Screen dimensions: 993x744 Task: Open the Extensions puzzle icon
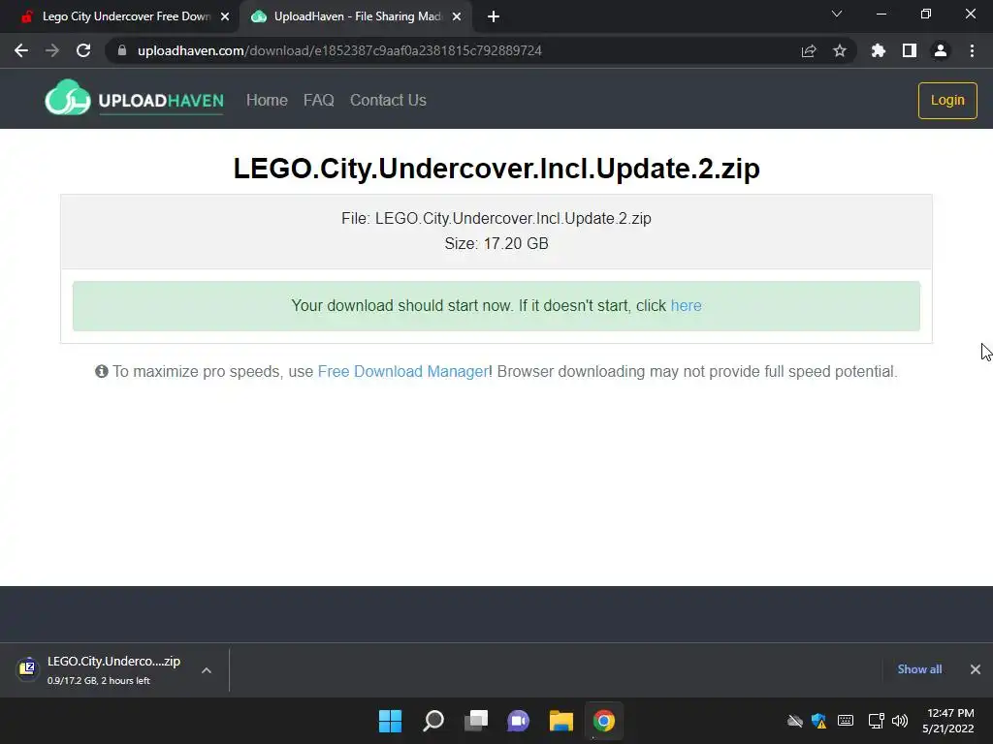879,50
